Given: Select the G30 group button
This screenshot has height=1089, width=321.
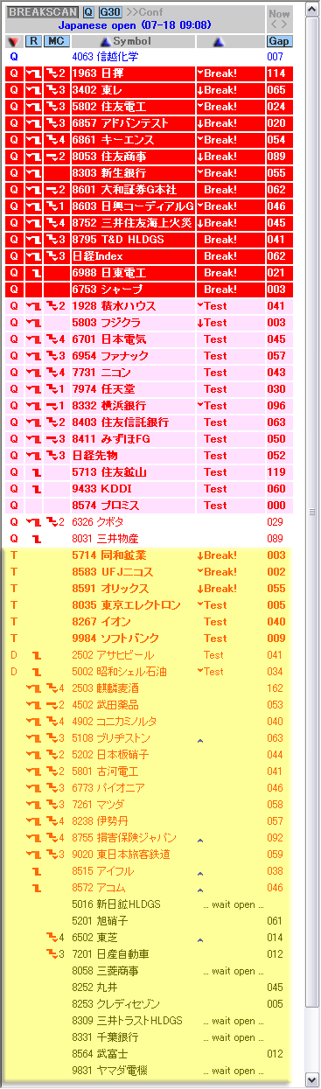Looking at the screenshot, I should coord(109,12).
